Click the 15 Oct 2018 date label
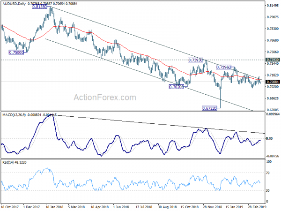Viewport: 281px width, 211px height. (189, 207)
